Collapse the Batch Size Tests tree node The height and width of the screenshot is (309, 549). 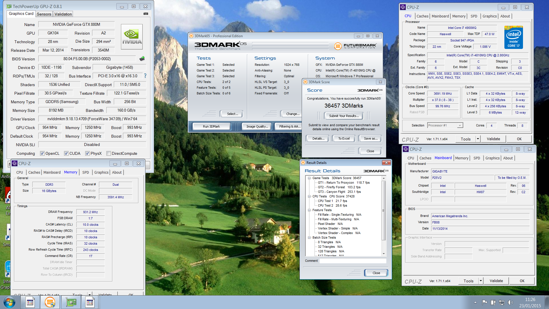309,237
